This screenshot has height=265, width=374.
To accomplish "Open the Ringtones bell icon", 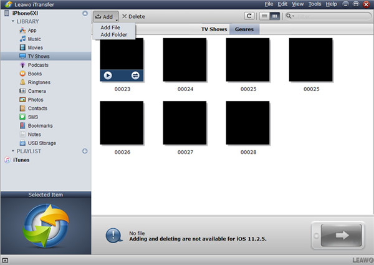I will 22,82.
